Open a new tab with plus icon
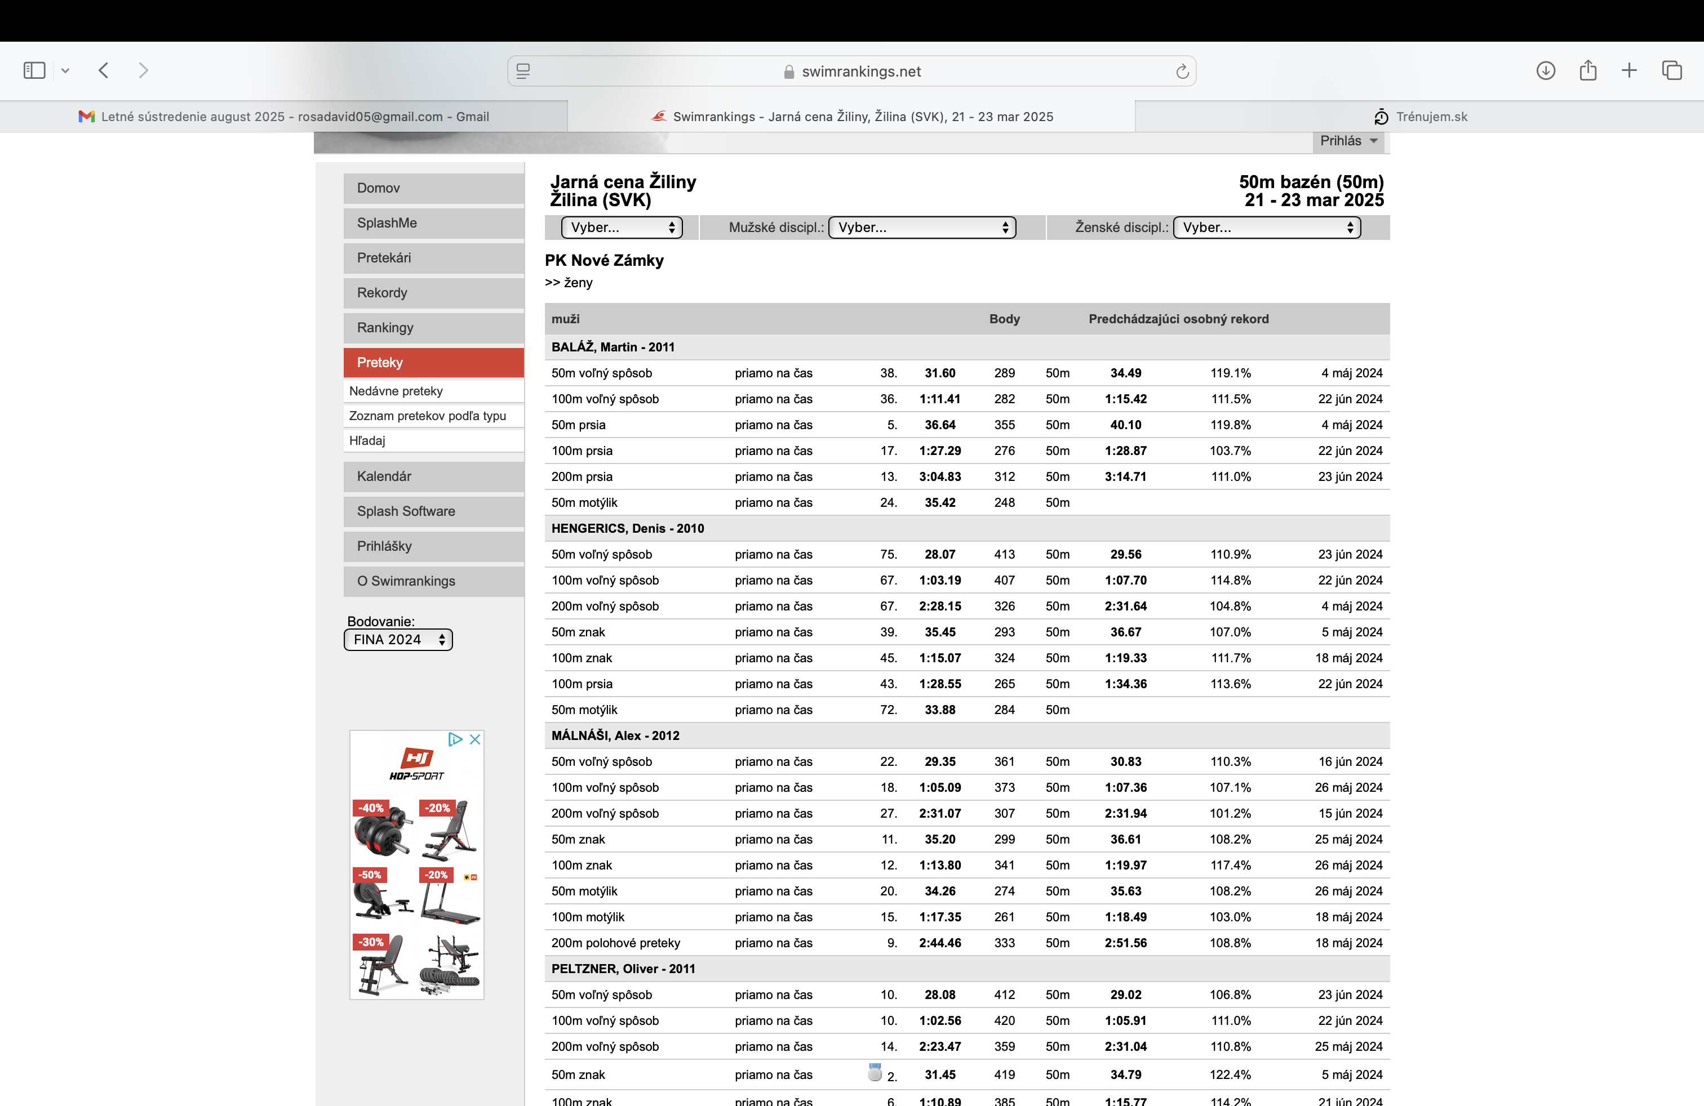Image resolution: width=1704 pixels, height=1106 pixels. click(x=1629, y=70)
